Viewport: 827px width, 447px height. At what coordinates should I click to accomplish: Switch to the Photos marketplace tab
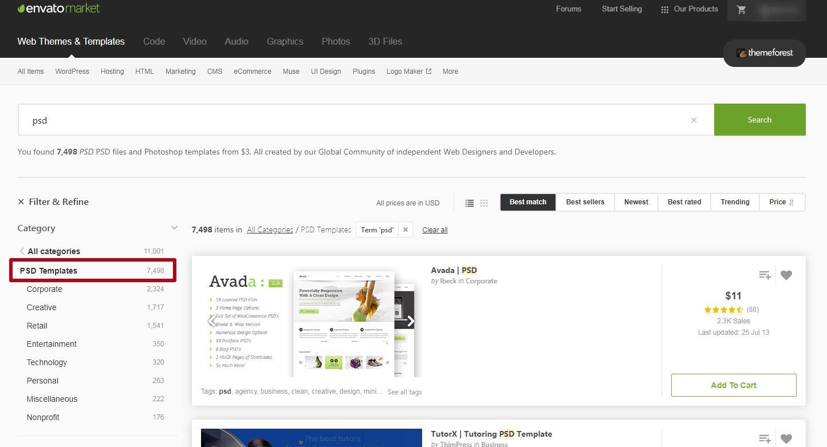click(336, 41)
